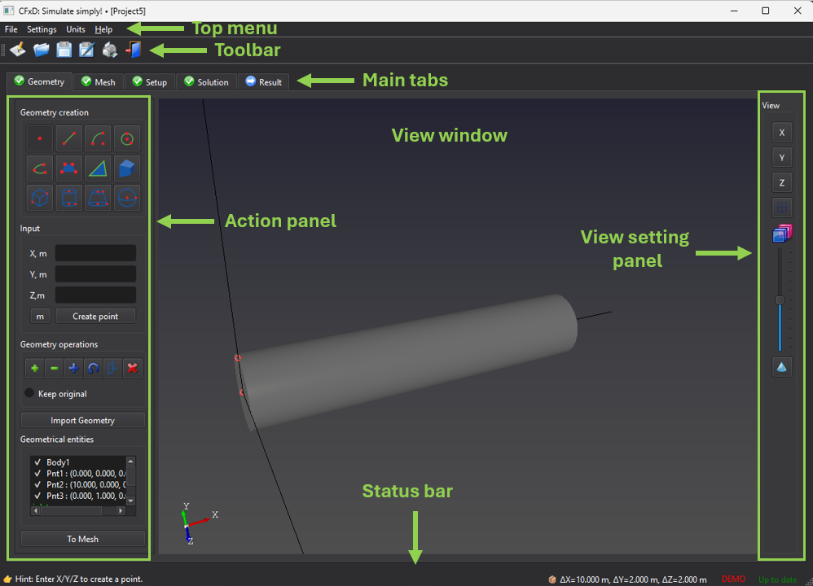This screenshot has height=586, width=813.
Task: Uncheck Body1 in geometrical entities
Action: click(37, 462)
